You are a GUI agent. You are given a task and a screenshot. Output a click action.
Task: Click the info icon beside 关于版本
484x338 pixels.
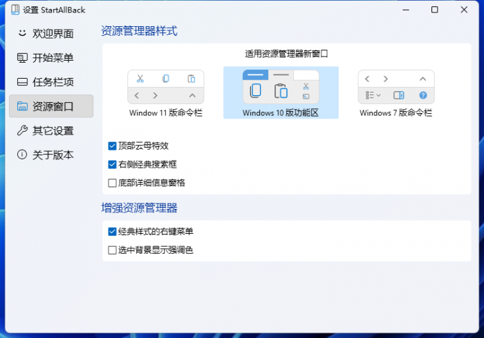coord(22,155)
